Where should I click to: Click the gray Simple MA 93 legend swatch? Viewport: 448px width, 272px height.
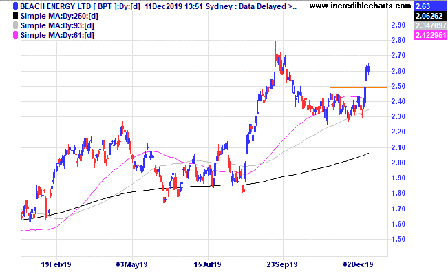15,25
